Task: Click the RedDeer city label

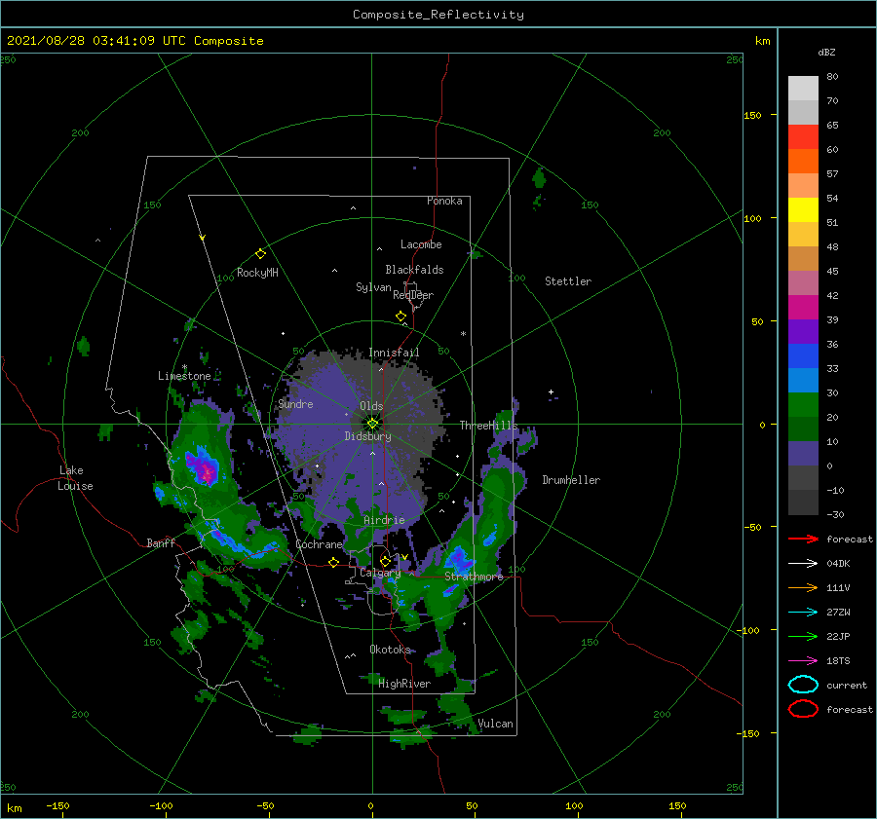Action: [x=413, y=295]
